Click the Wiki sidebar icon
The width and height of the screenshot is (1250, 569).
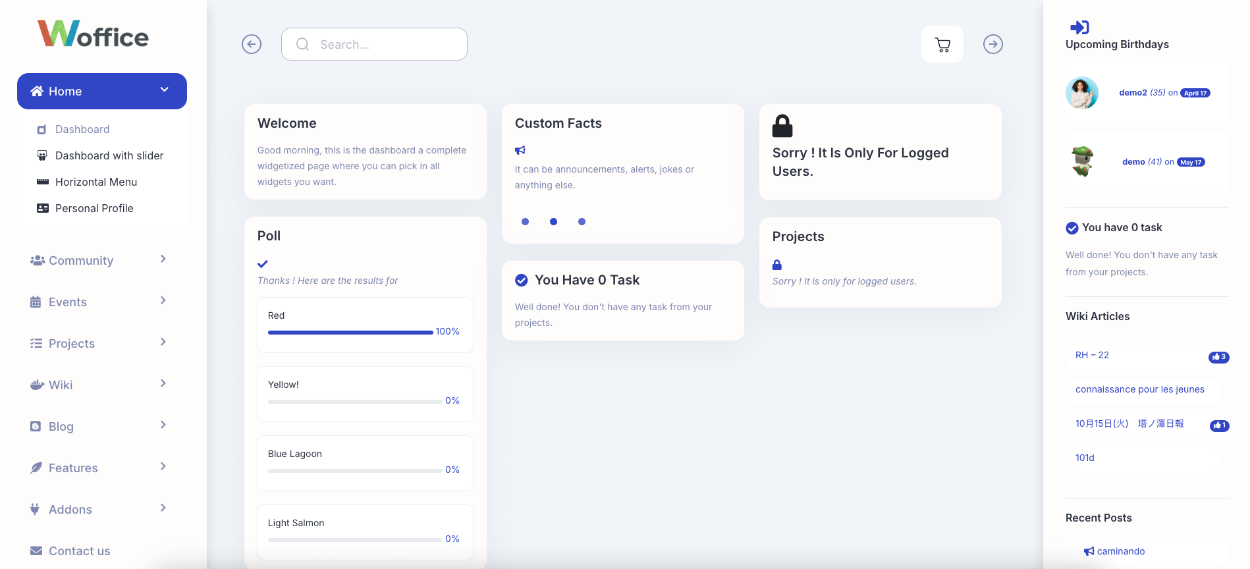tap(37, 385)
